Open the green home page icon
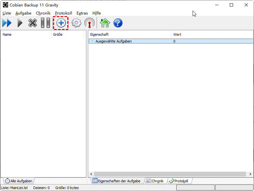This screenshot has height=191, width=254. pos(105,23)
